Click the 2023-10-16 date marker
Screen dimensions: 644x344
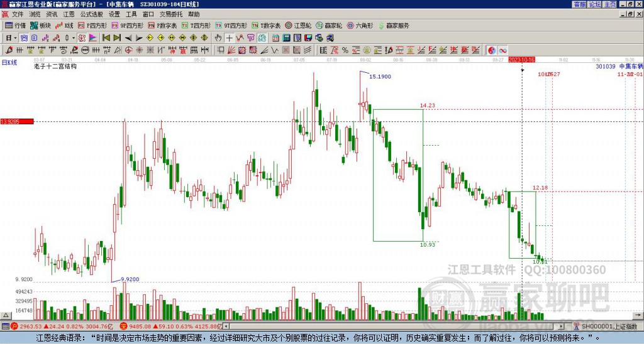click(x=521, y=60)
